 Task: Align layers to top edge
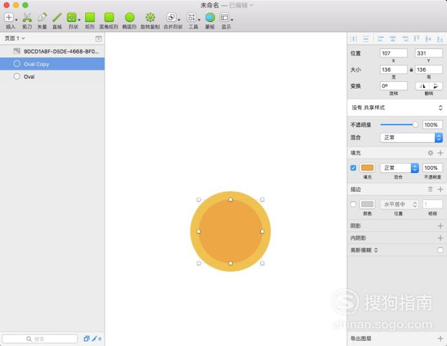pos(417,39)
